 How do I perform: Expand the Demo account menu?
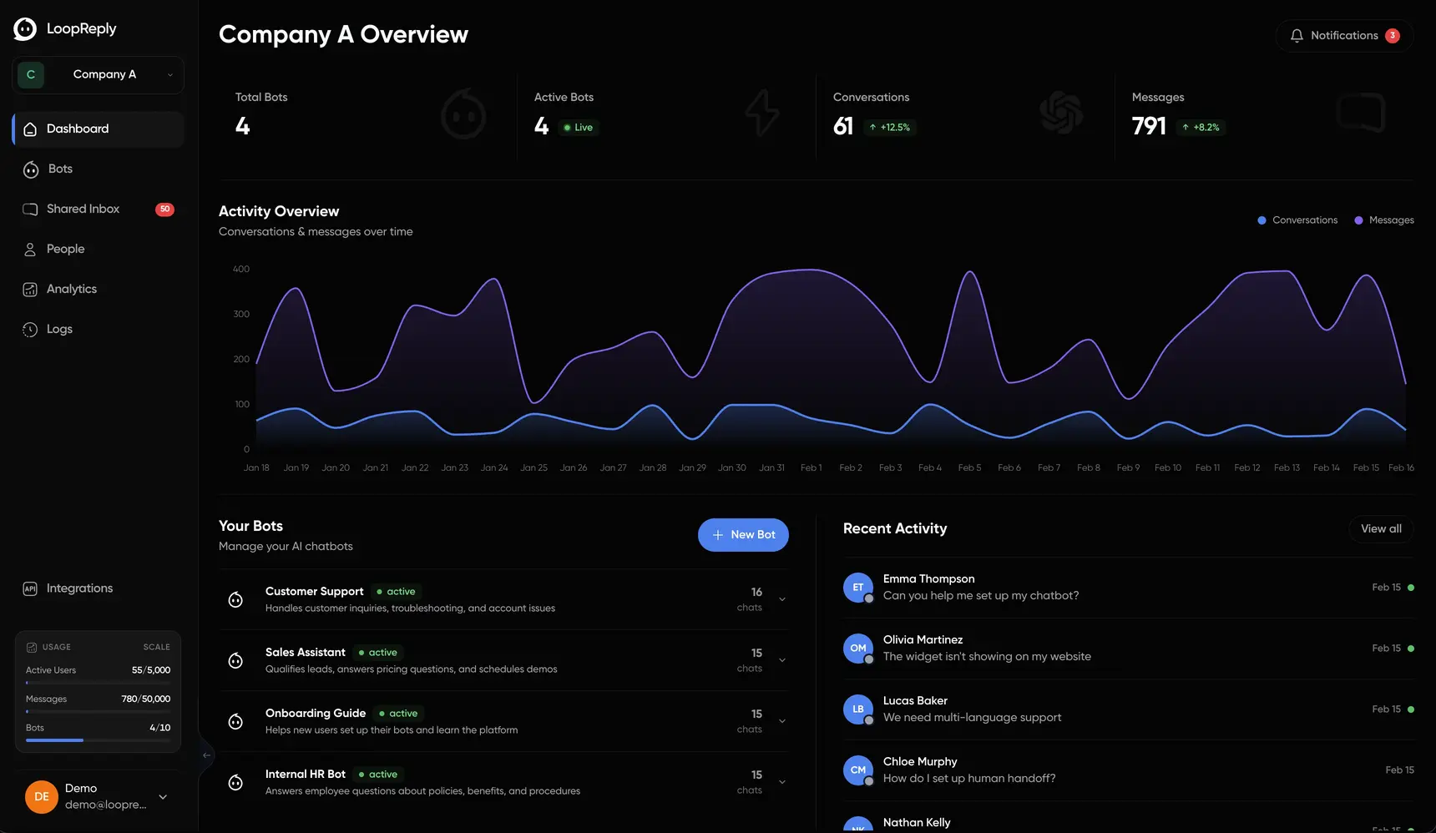point(163,796)
